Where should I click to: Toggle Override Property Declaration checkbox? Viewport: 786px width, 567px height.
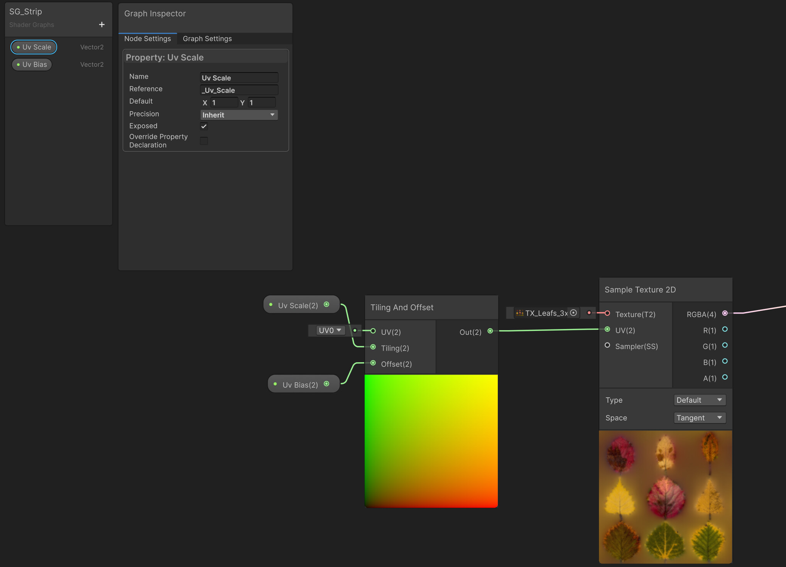[x=204, y=141]
